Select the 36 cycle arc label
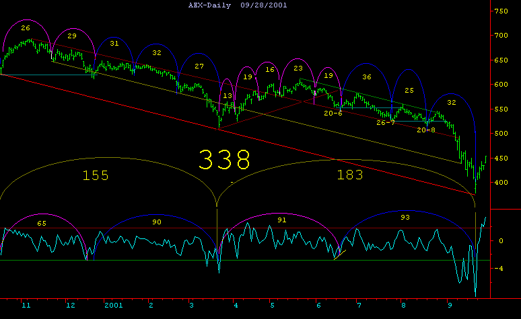 tap(366, 77)
